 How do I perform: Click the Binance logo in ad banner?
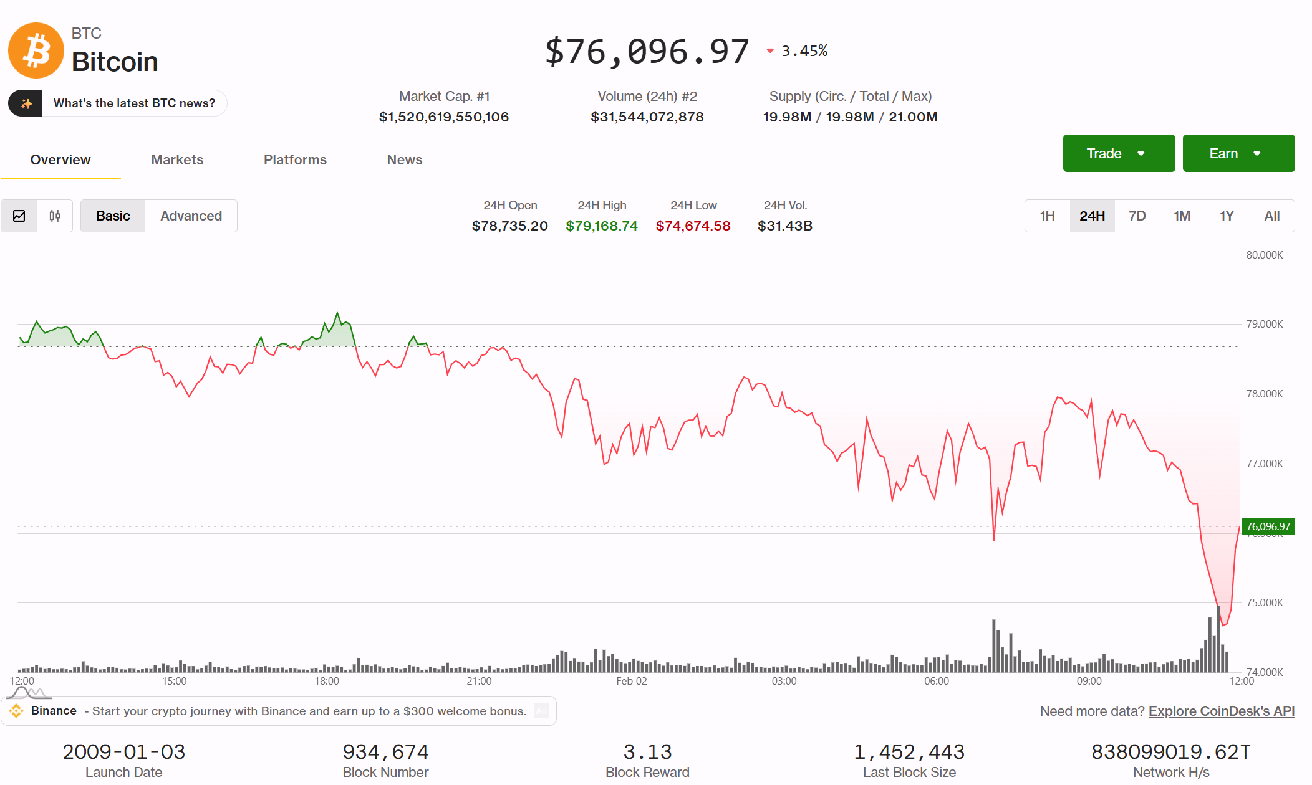pos(17,711)
